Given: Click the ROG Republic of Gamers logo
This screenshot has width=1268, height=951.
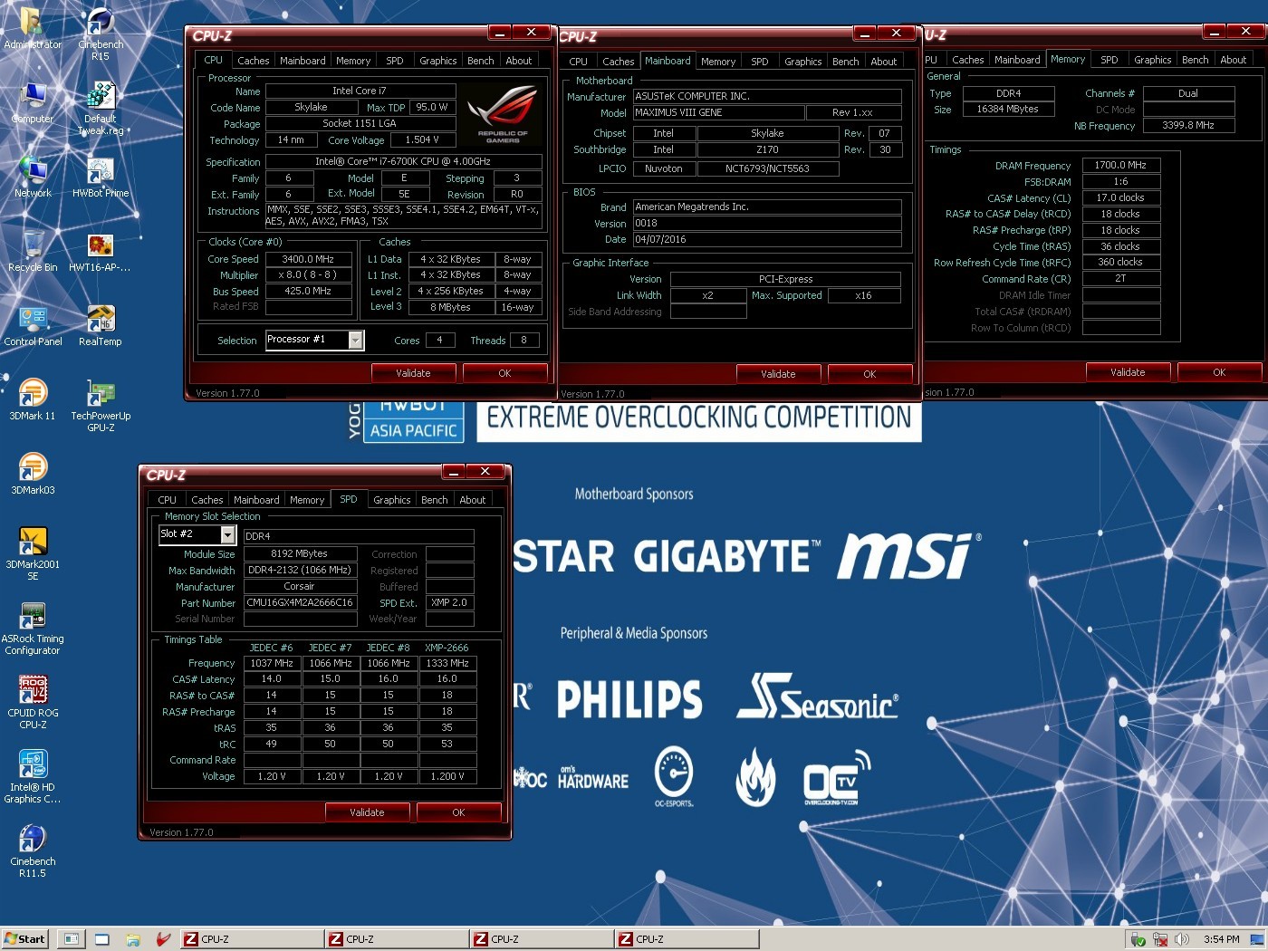Looking at the screenshot, I should coord(502,114).
